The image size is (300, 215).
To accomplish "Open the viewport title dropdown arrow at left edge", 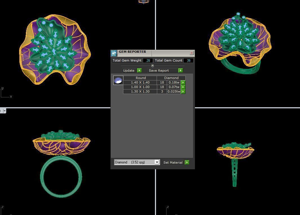I will tap(5, 111).
